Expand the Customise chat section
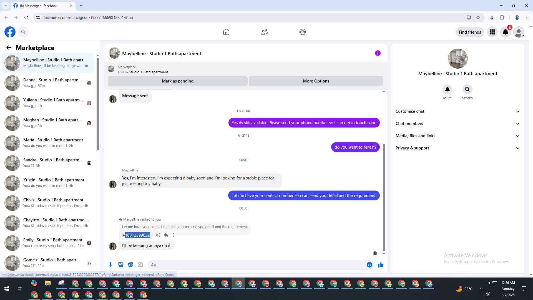 coord(457,111)
